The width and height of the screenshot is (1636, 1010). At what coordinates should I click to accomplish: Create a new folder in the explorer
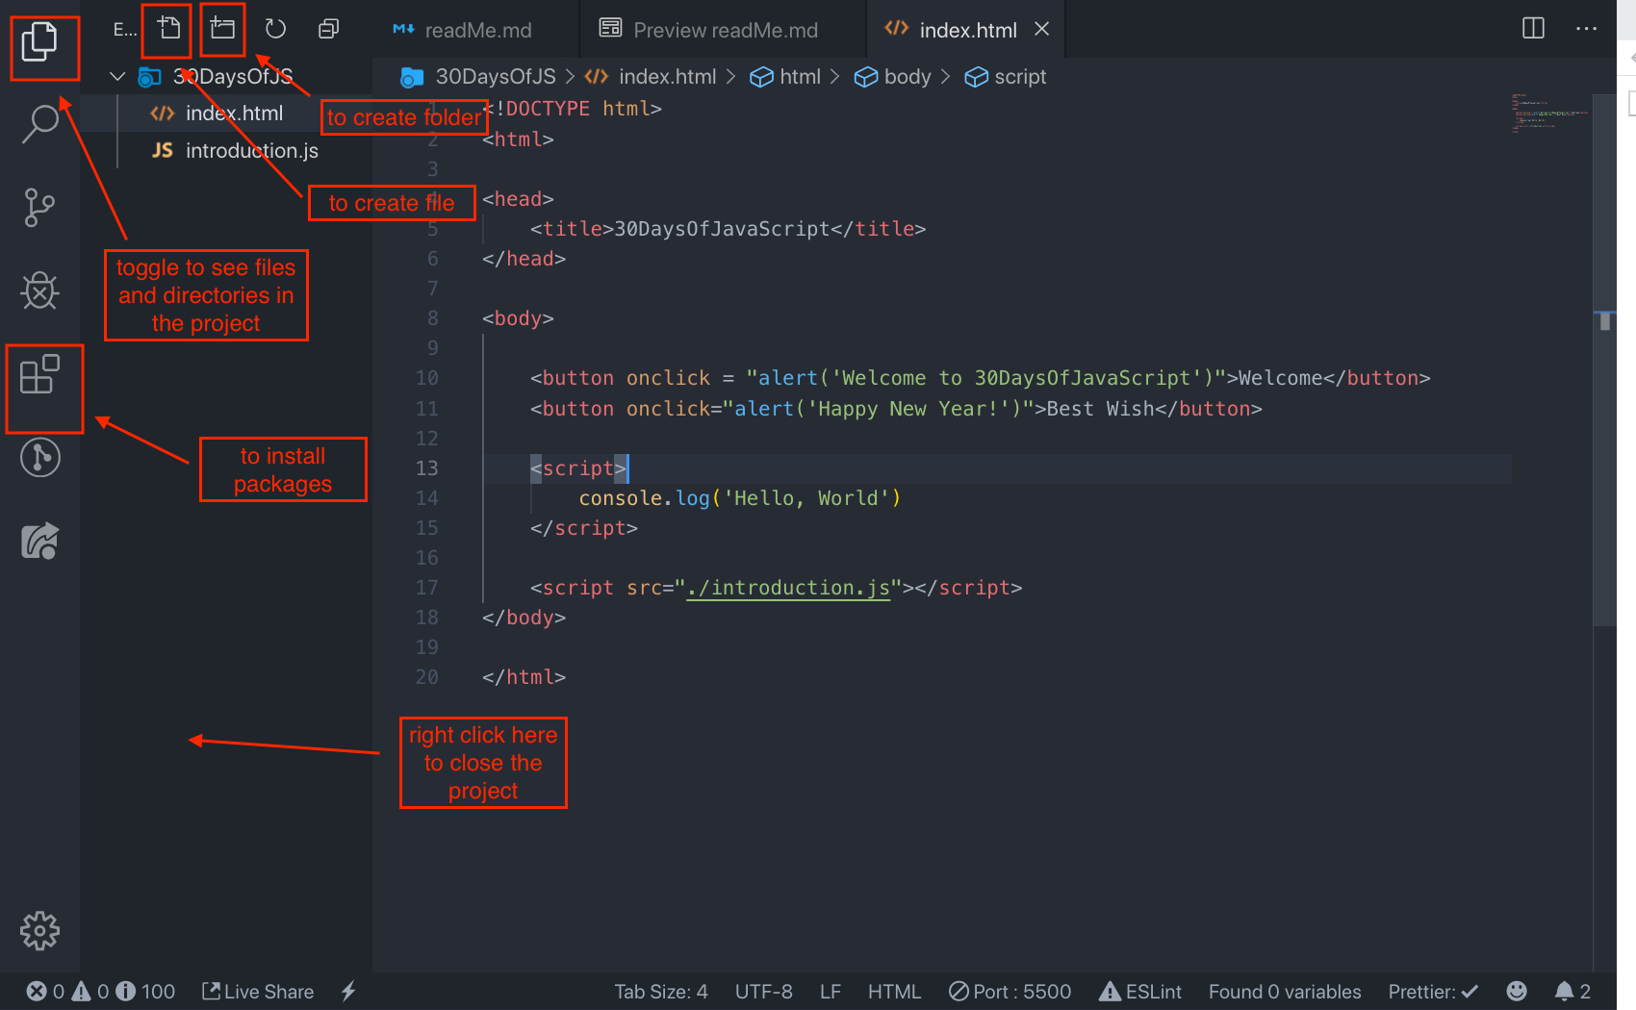point(222,28)
